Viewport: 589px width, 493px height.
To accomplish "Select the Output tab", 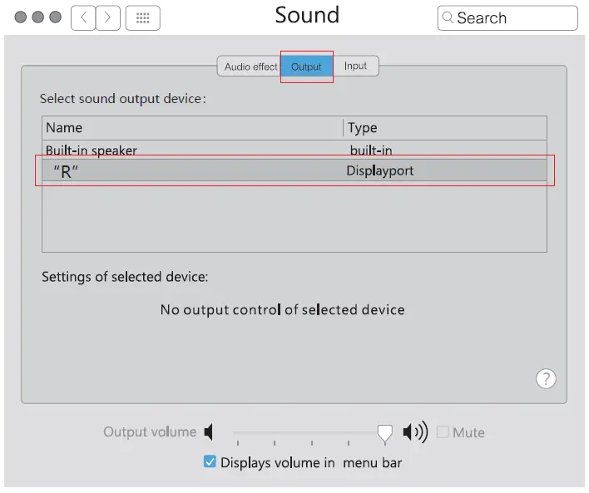I will pyautogui.click(x=306, y=67).
